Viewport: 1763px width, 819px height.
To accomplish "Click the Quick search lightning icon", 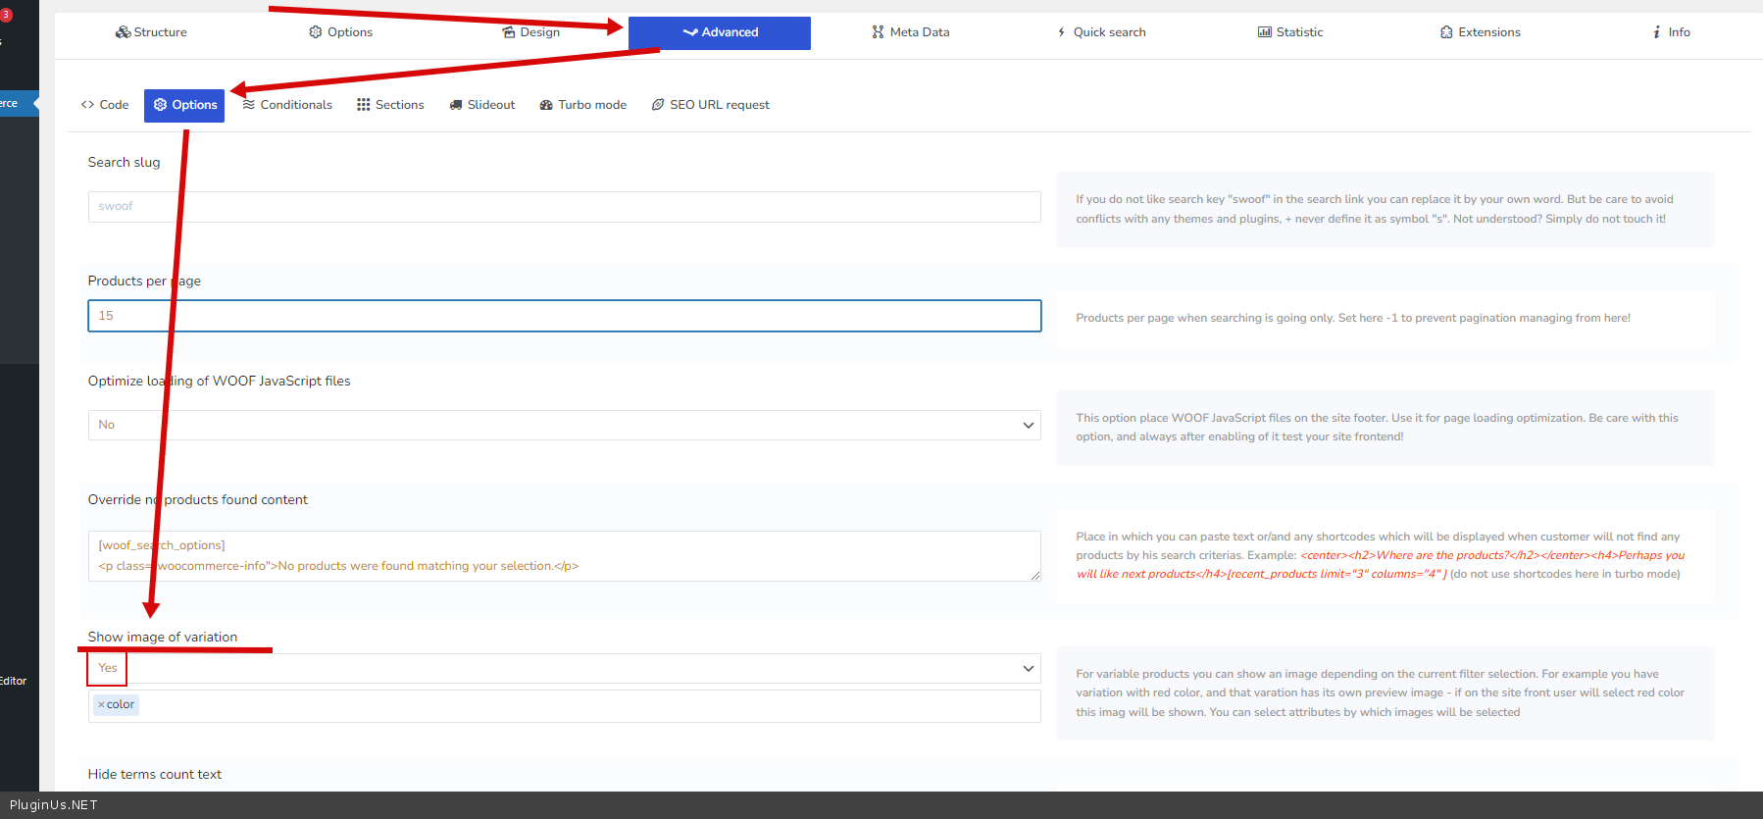I will (1061, 32).
